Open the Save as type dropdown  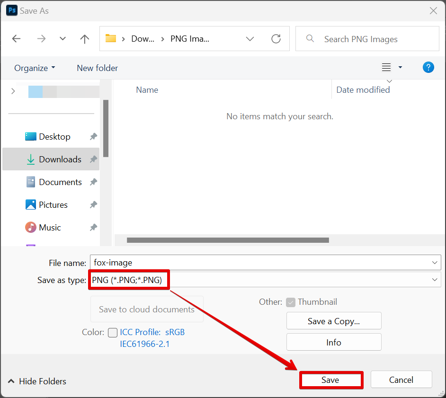(x=435, y=280)
